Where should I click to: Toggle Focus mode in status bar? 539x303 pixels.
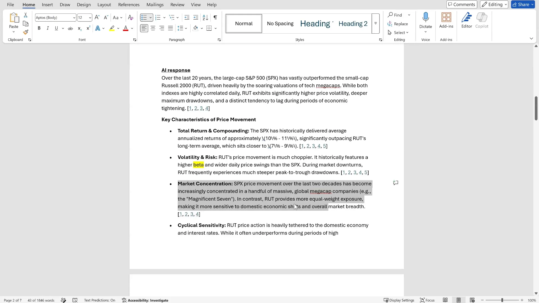coord(427,300)
